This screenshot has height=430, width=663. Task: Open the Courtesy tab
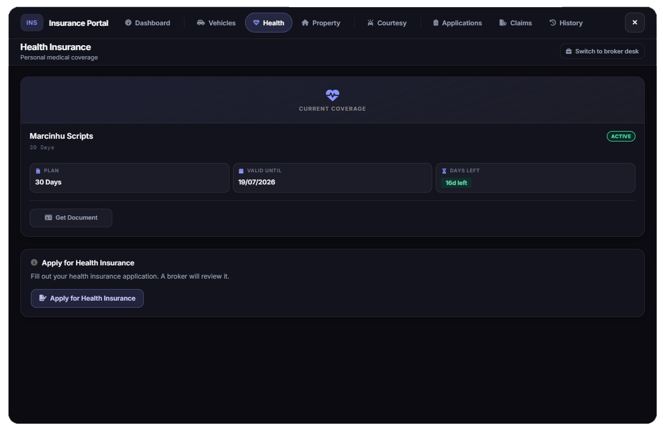pos(387,23)
